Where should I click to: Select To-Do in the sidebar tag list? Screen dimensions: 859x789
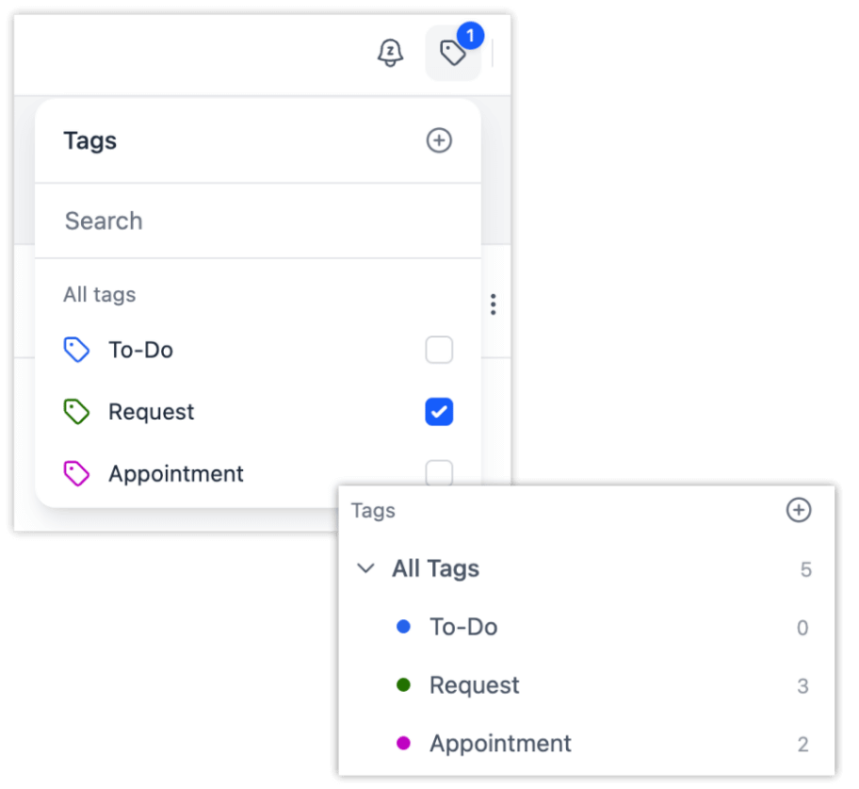(463, 627)
